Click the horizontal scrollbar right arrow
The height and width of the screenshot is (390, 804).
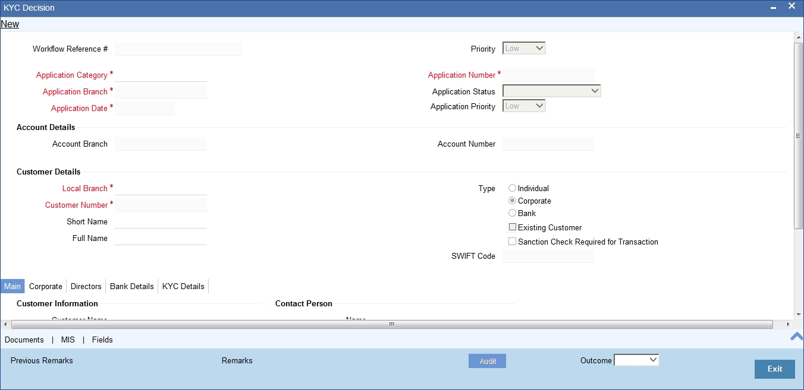pos(789,325)
